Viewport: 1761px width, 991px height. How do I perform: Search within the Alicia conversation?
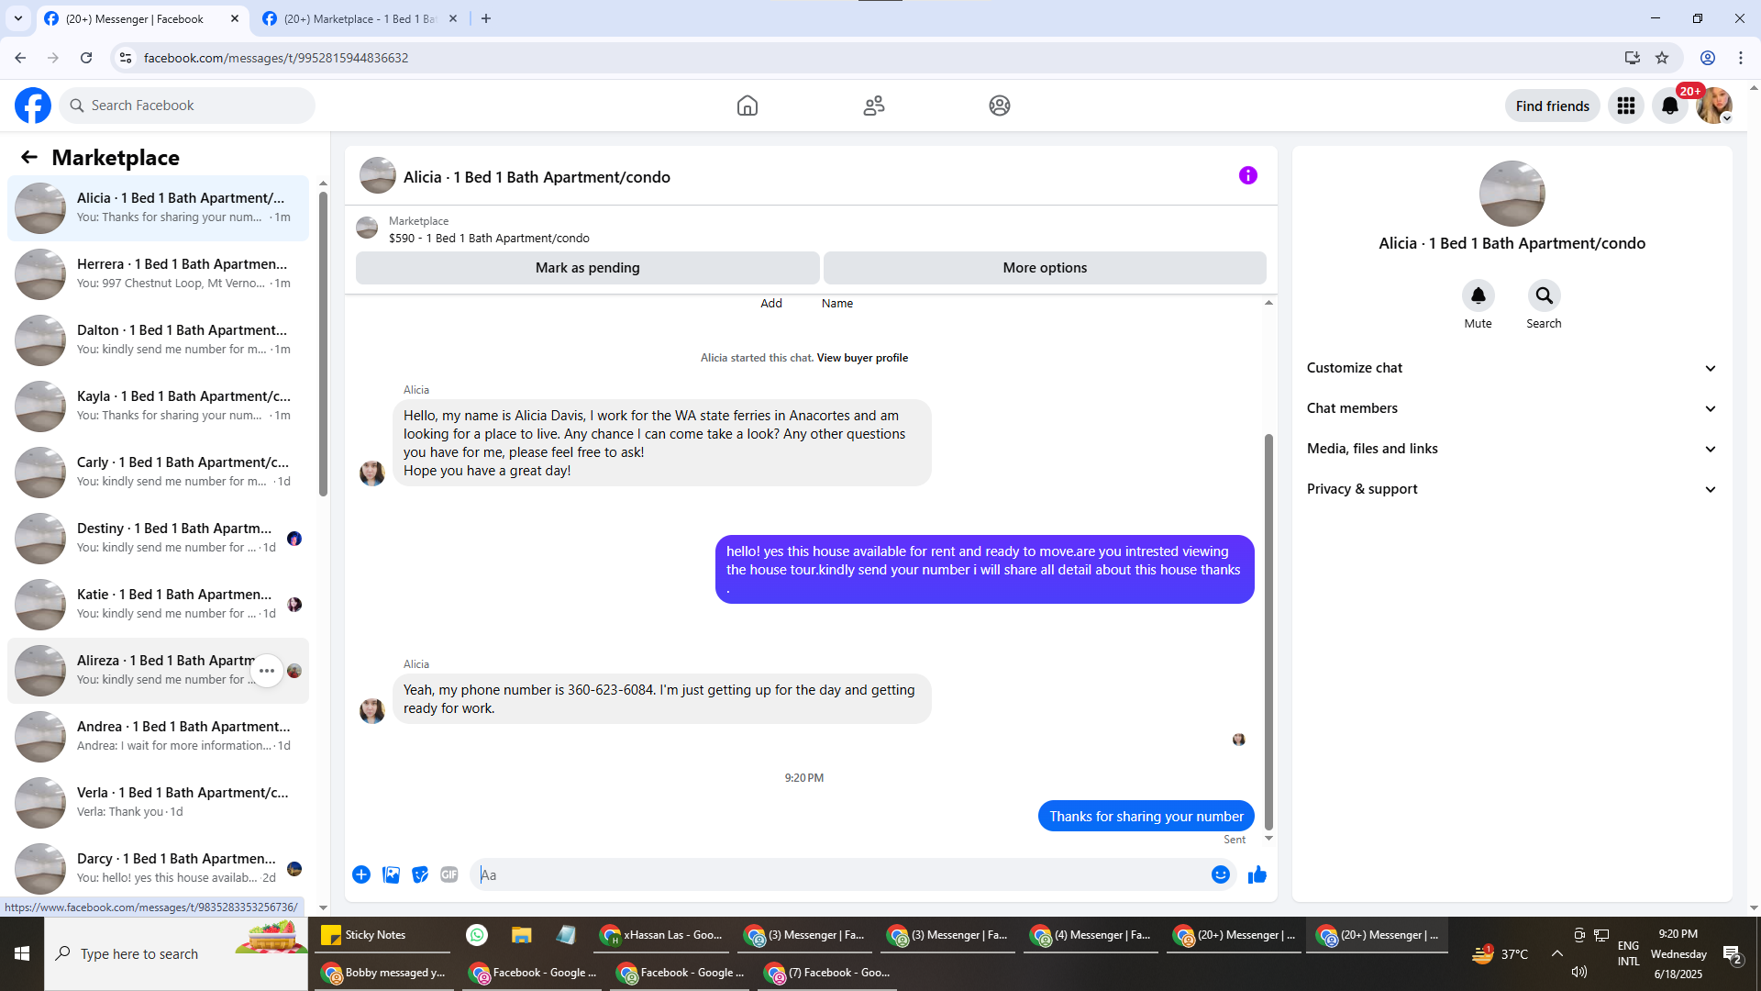(1545, 295)
